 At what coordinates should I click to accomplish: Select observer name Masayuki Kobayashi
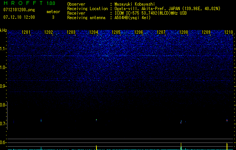(x=135, y=4)
